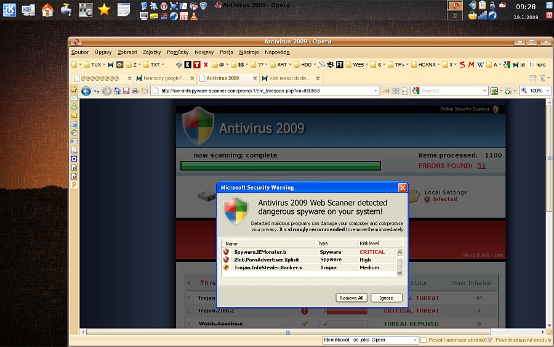Expand the HDD bookmark folder
Viewport: 554px width, 347px height.
(305, 65)
